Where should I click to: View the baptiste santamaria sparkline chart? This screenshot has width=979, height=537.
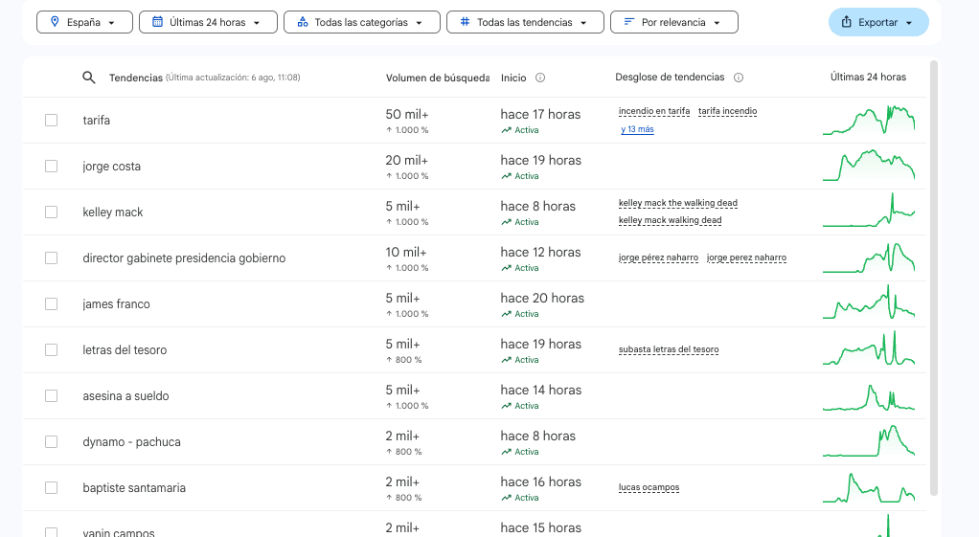[869, 488]
